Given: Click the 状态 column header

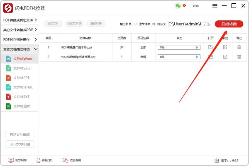Looking at the screenshot, I should (x=179, y=38).
